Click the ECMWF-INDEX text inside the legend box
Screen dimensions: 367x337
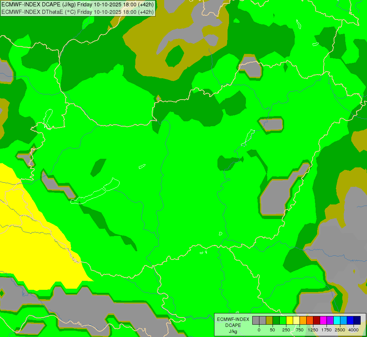(x=233, y=319)
